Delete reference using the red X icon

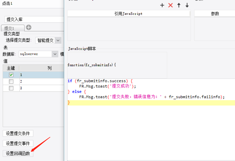171,5
